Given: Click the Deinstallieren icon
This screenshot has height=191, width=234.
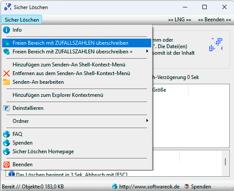Looking at the screenshot, I should pos(6,108).
